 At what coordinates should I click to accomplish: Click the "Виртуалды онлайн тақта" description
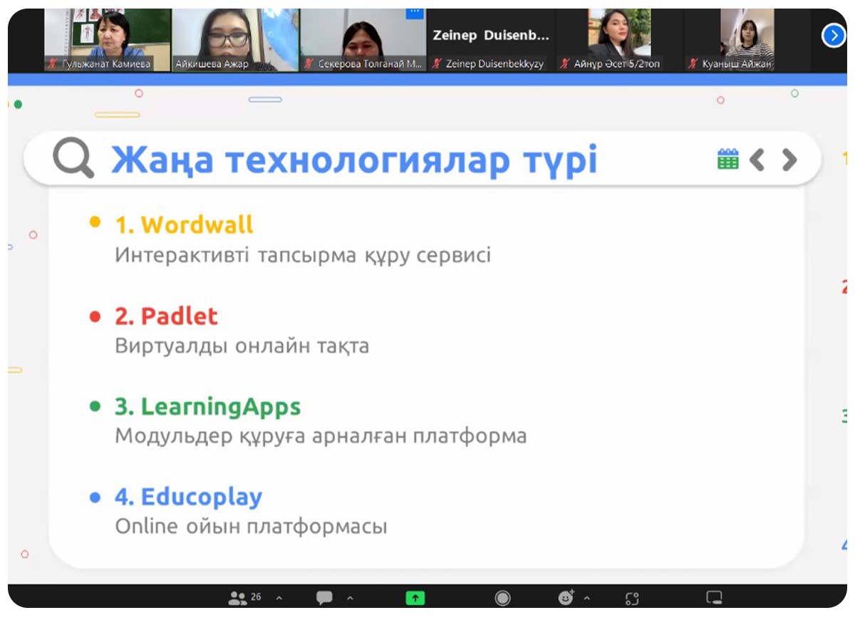[x=242, y=346]
